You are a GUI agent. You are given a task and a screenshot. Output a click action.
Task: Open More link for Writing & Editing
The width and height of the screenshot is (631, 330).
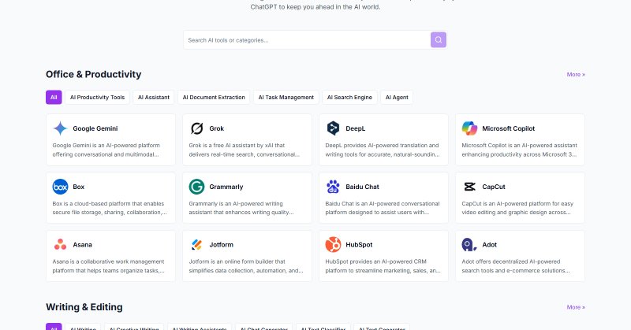[x=576, y=307]
